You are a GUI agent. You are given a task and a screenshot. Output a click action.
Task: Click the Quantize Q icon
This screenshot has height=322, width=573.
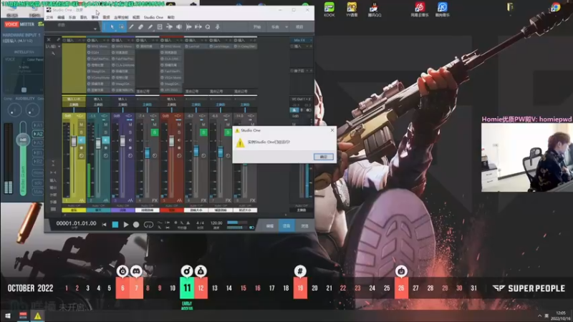[208, 27]
